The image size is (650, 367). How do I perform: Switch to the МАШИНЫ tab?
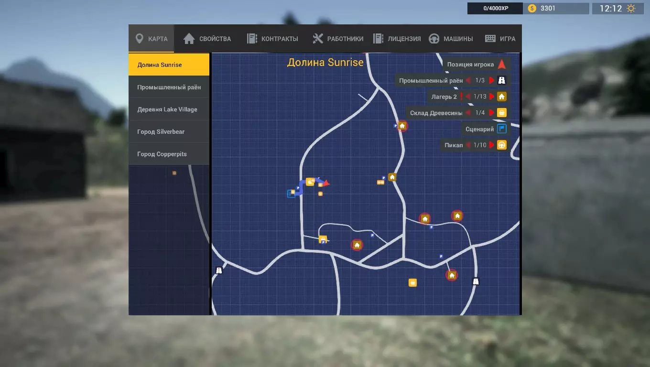[451, 39]
